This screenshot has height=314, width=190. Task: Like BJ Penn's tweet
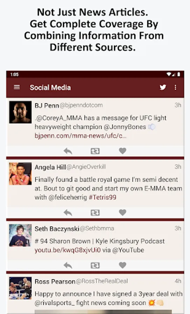[x=122, y=151]
